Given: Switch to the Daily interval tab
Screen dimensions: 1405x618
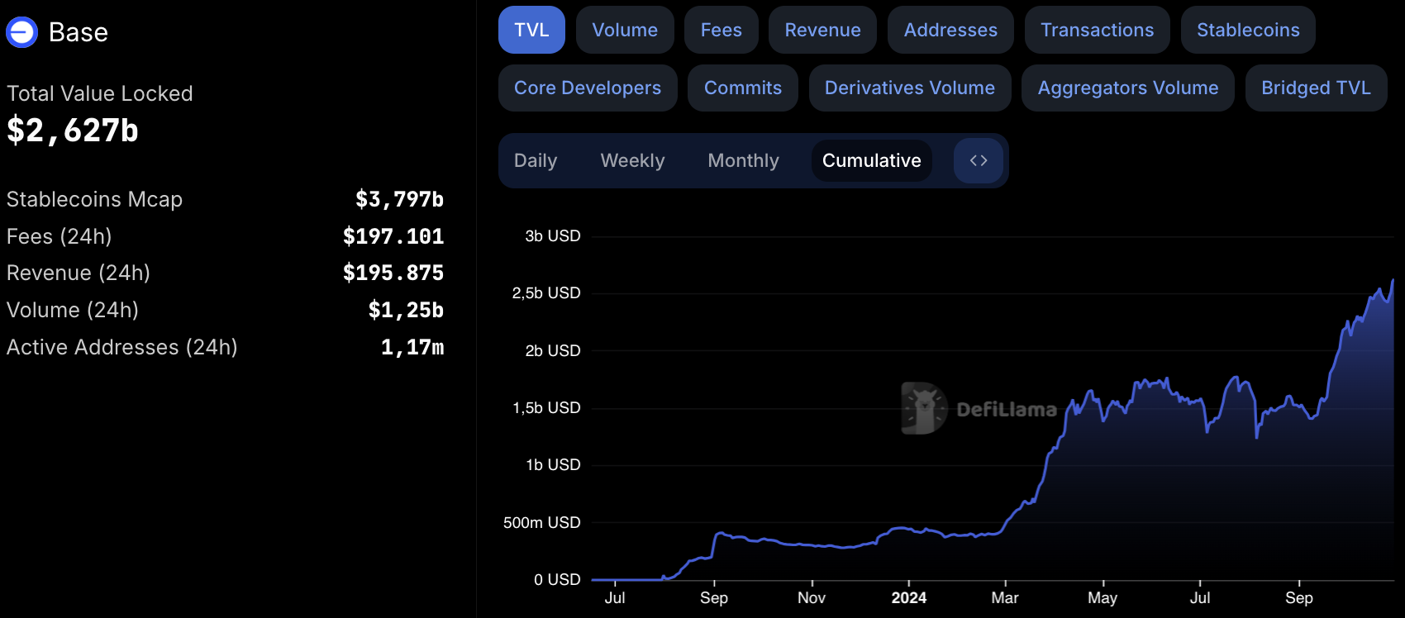Looking at the screenshot, I should point(536,160).
